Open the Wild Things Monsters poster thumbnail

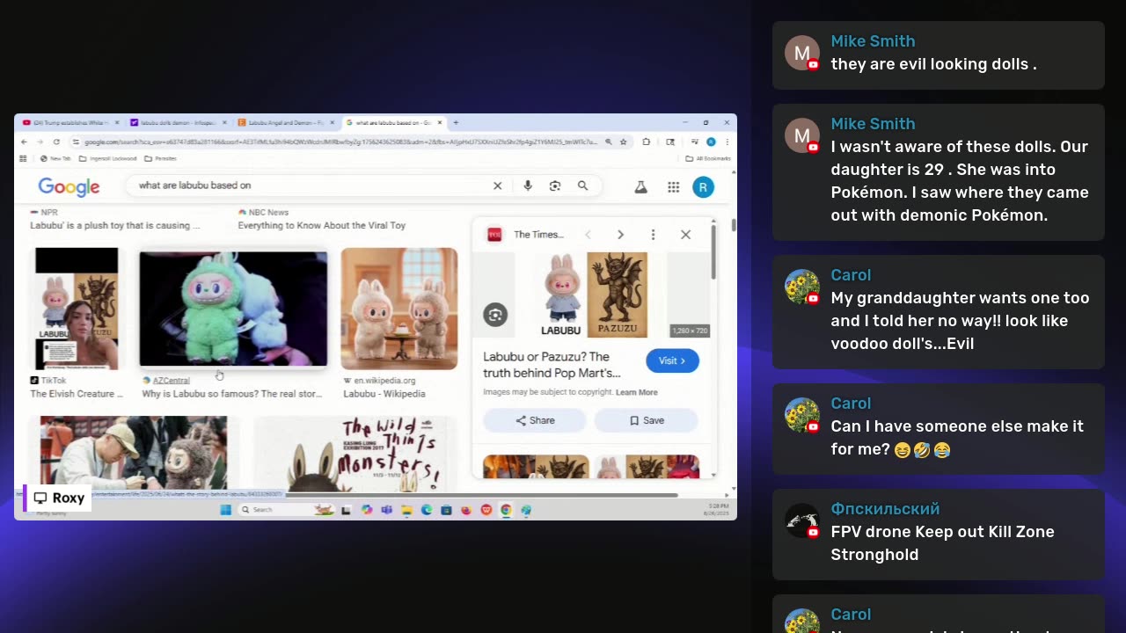click(355, 454)
